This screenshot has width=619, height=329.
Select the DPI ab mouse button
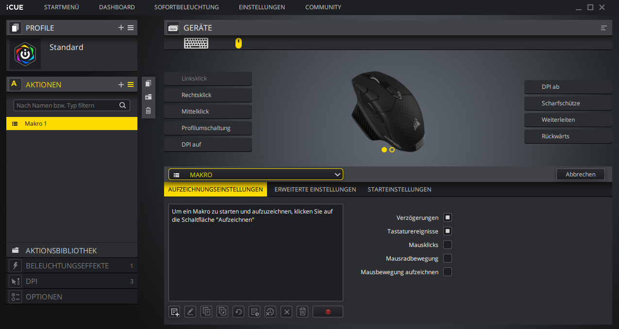point(568,87)
